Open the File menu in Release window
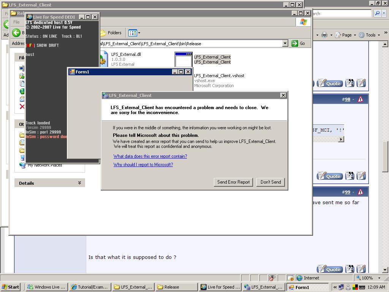Viewport: 389px width, 292px height. click(x=16, y=22)
